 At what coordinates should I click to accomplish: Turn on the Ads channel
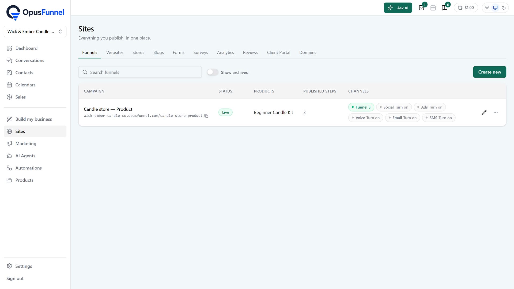click(x=430, y=107)
